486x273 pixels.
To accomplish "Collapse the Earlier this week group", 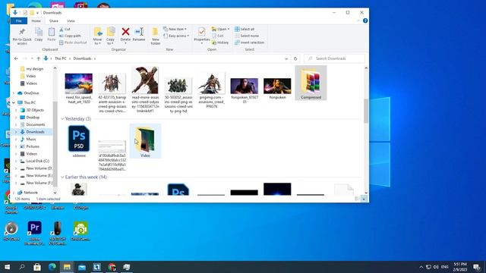I will point(62,177).
